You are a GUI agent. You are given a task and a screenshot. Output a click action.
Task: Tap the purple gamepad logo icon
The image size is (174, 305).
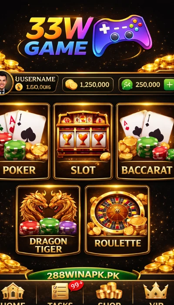122,35
